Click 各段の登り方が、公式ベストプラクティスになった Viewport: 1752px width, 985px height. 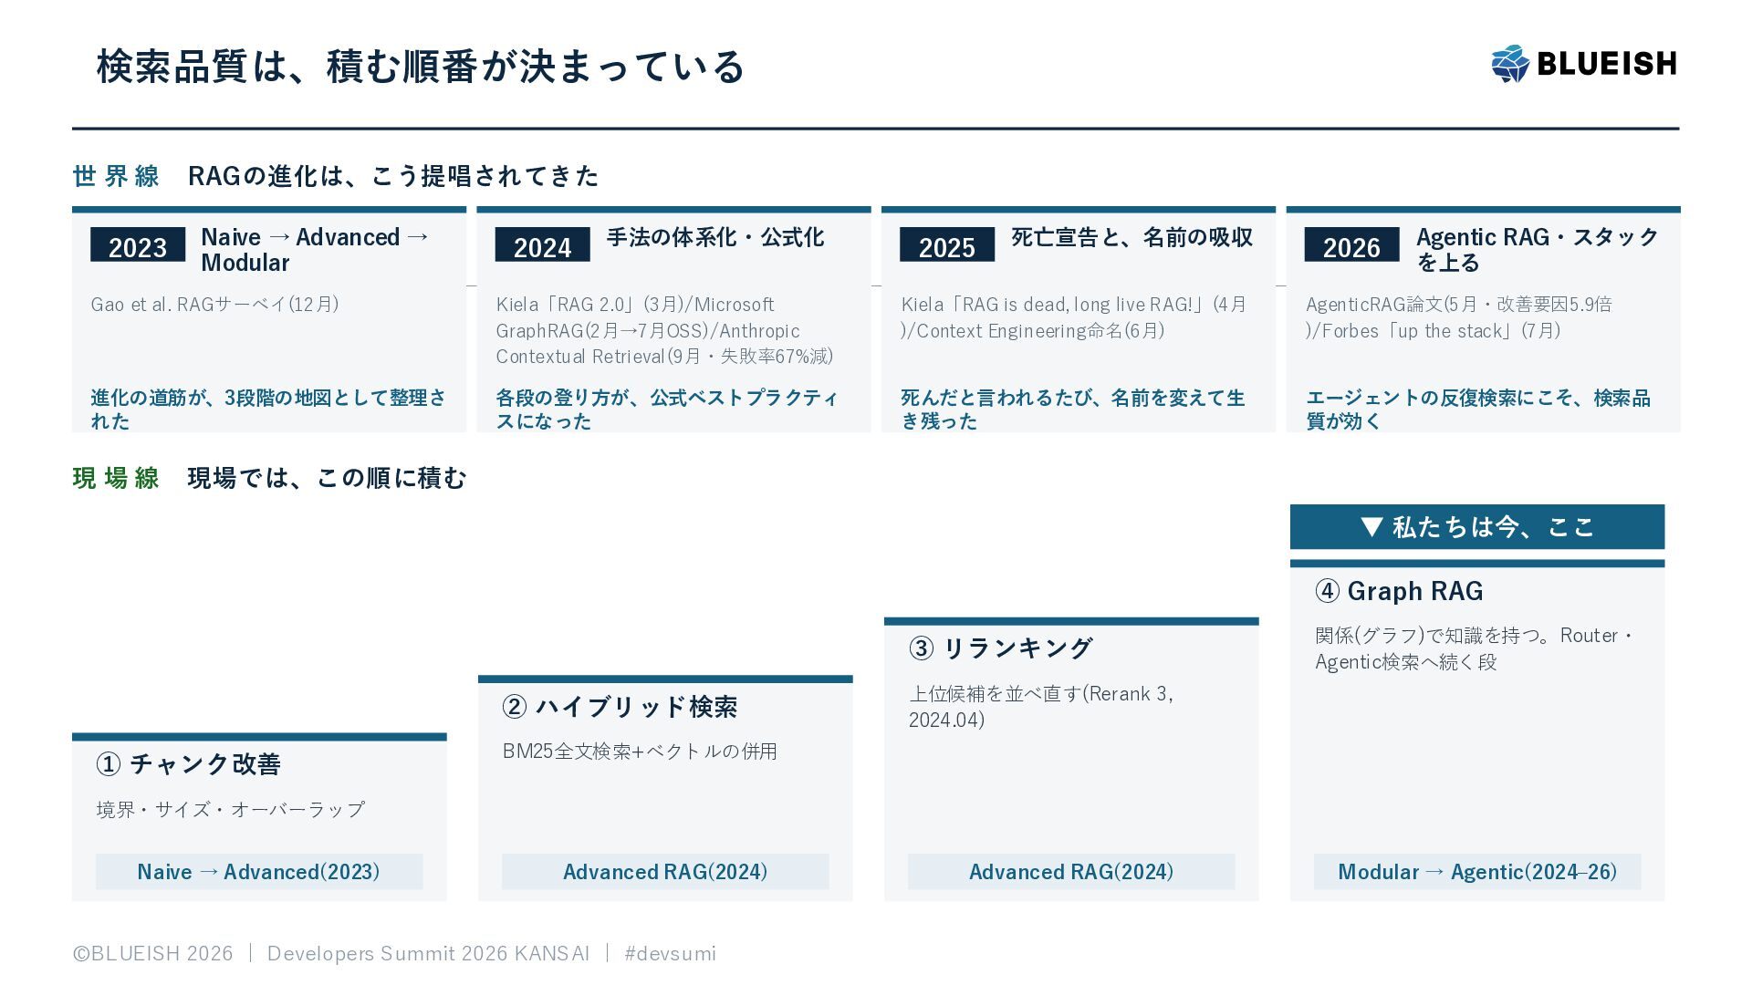[667, 410]
